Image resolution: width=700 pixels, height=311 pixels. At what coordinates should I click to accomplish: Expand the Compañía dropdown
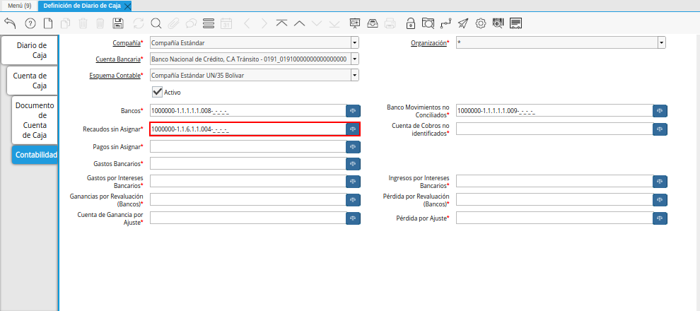pos(354,43)
